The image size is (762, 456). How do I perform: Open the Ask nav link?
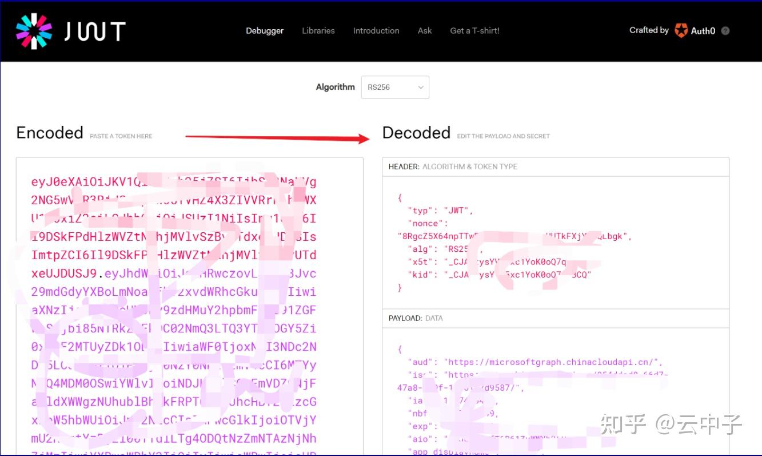(425, 31)
